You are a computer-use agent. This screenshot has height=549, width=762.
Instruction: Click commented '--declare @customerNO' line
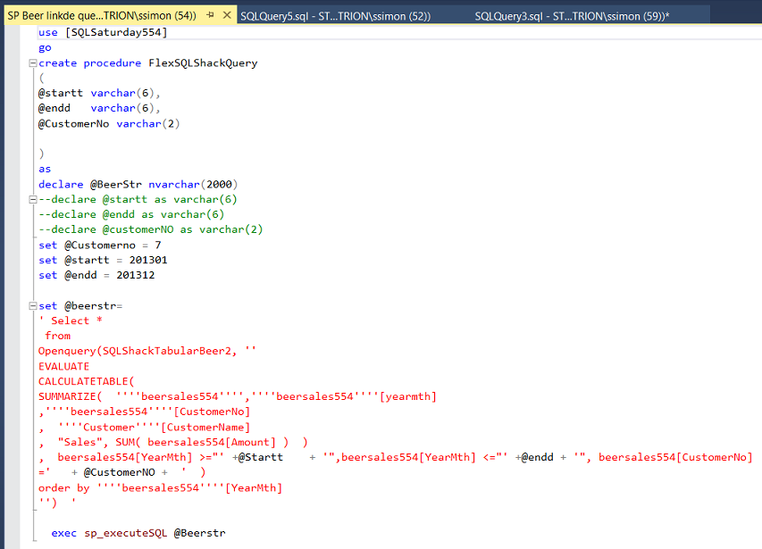[x=151, y=229]
